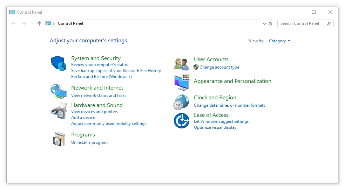Open System and Security heading
Viewport: 345px width, 190px height.
96,58
